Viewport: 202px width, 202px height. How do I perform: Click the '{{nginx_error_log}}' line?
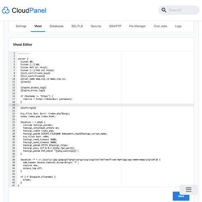[x=33, y=90]
